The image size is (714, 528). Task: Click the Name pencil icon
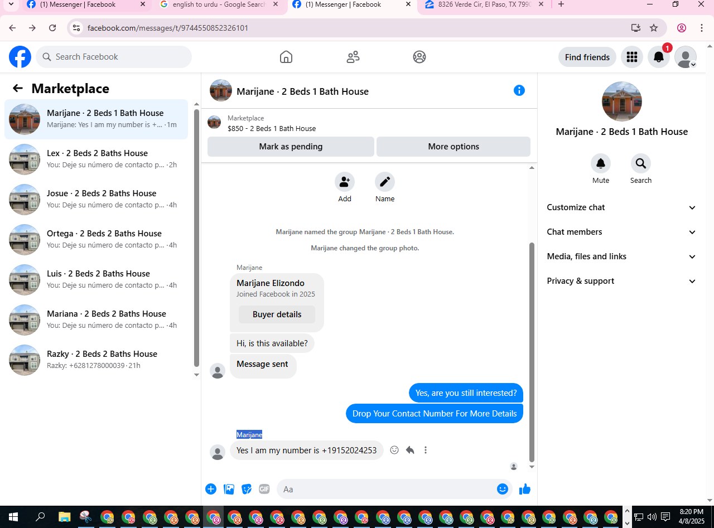pos(385,182)
